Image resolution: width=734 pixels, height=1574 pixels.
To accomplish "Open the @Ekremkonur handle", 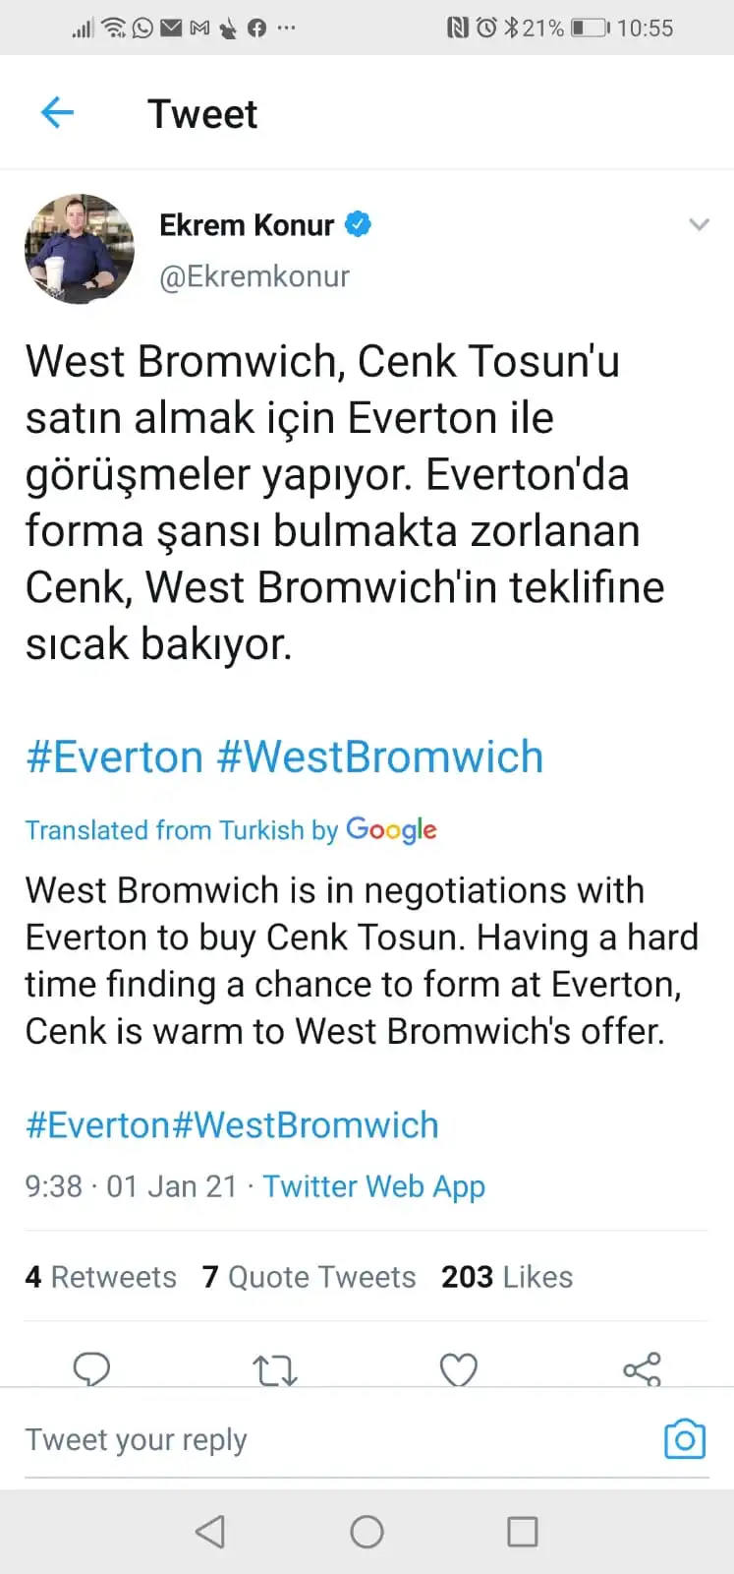I will [x=254, y=277].
